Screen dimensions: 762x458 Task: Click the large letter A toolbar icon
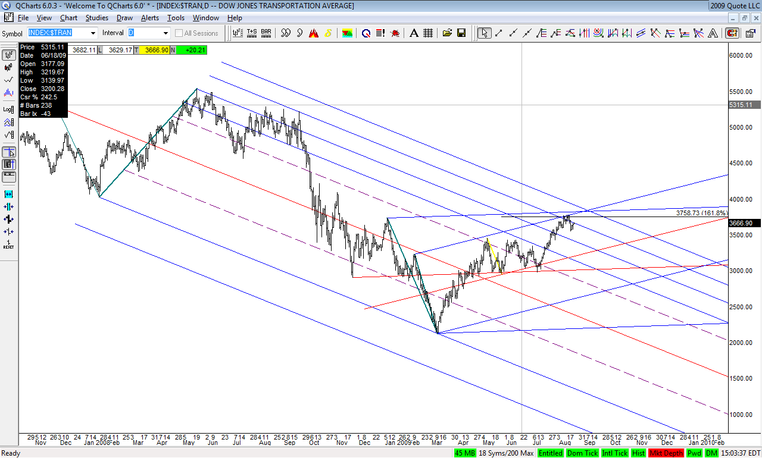[414, 33]
